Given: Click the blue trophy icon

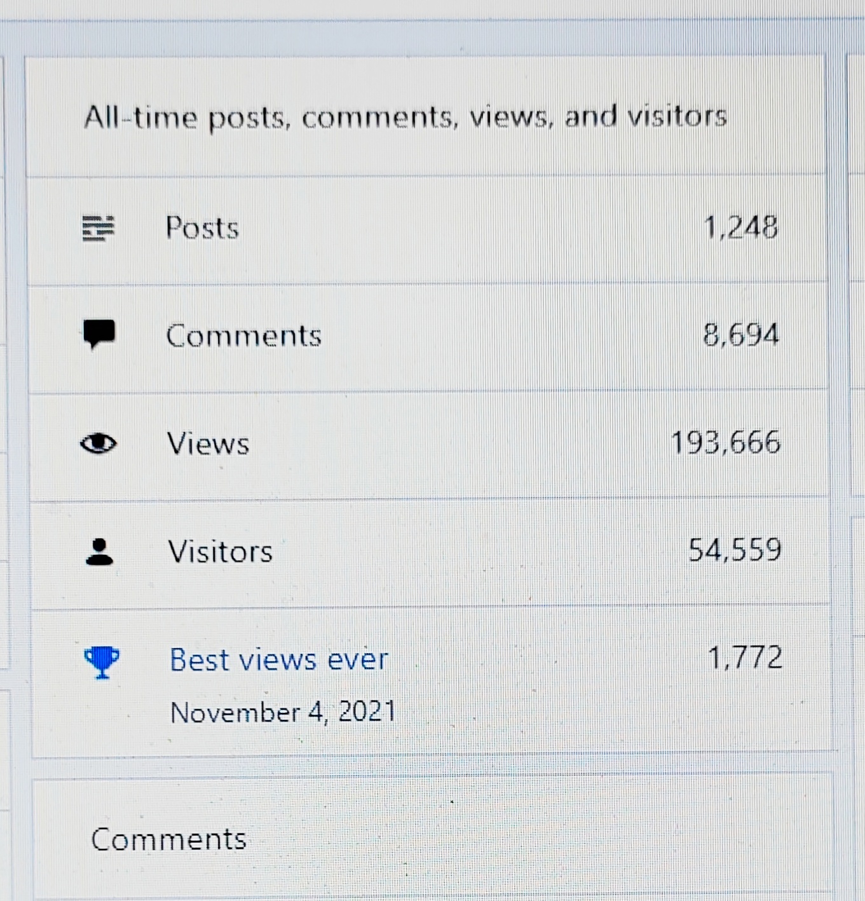Looking at the screenshot, I should pos(101,661).
